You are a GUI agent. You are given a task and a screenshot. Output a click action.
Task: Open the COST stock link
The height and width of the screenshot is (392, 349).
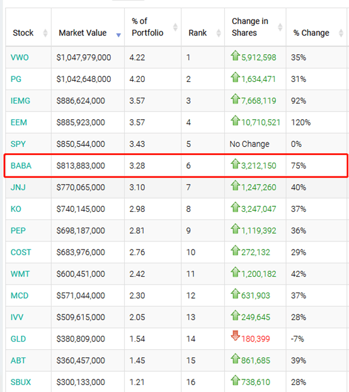21,252
